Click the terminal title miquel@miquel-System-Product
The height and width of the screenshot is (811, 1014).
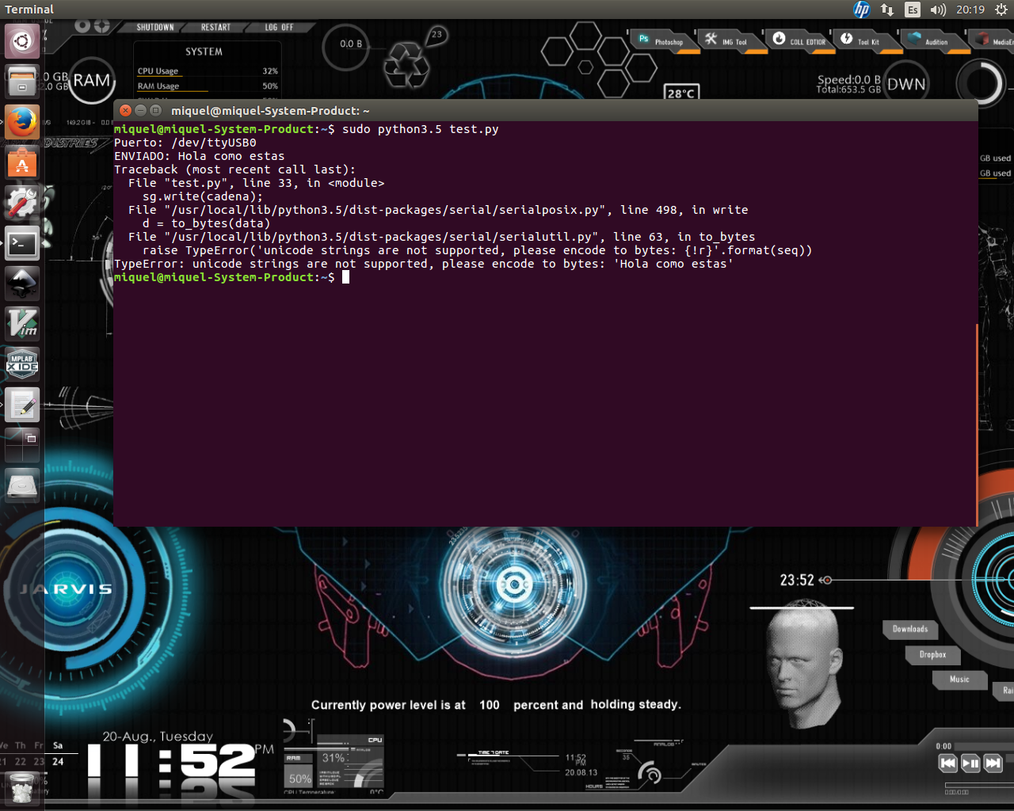(270, 111)
